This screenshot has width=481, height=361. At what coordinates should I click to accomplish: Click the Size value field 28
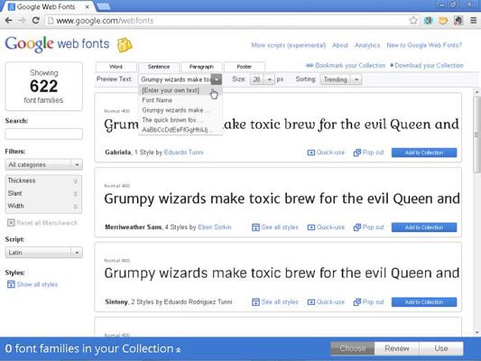[258, 79]
